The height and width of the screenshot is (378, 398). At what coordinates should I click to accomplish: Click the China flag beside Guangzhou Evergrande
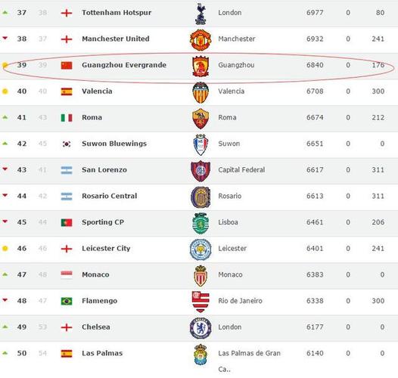[x=67, y=66]
